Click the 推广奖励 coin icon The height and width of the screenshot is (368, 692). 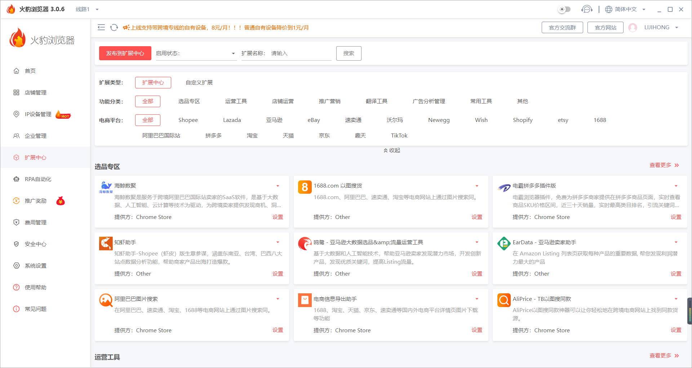coord(16,201)
